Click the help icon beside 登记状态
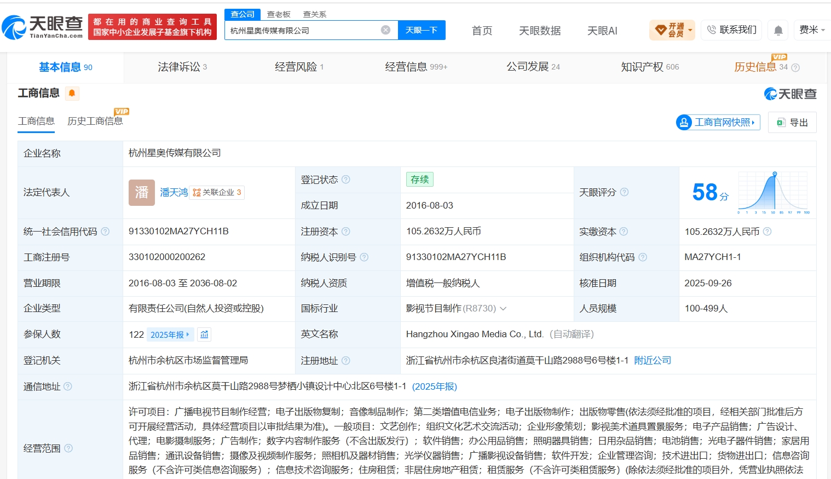 pos(346,180)
